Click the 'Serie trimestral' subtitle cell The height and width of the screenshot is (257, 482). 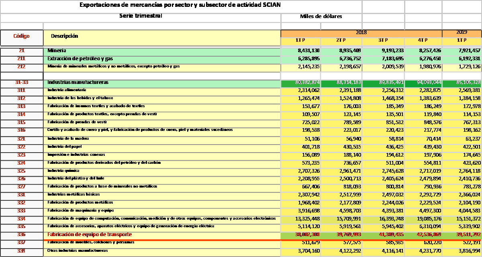[x=141, y=16]
